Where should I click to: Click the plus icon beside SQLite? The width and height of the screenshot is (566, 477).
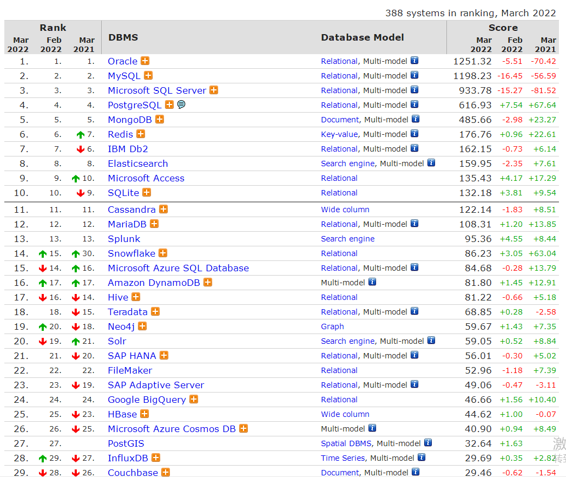[x=147, y=192]
